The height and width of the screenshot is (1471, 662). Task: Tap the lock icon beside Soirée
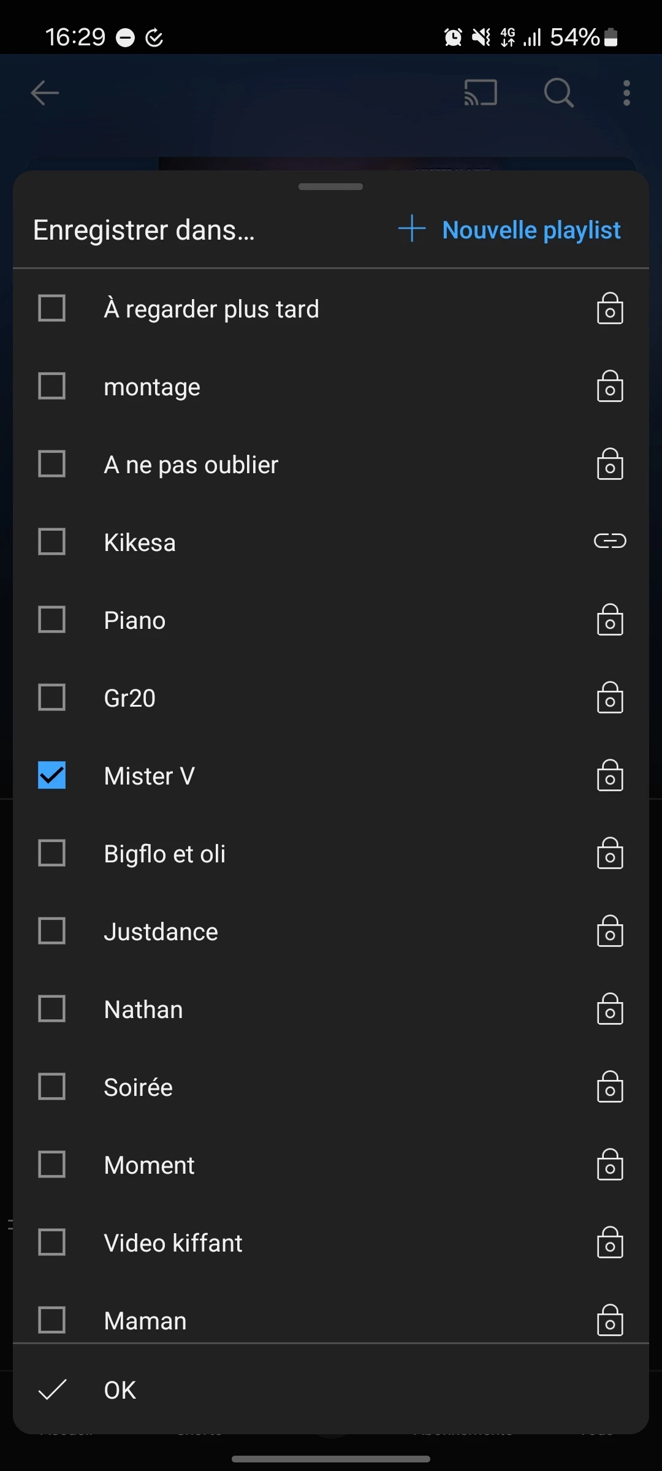pos(610,1087)
